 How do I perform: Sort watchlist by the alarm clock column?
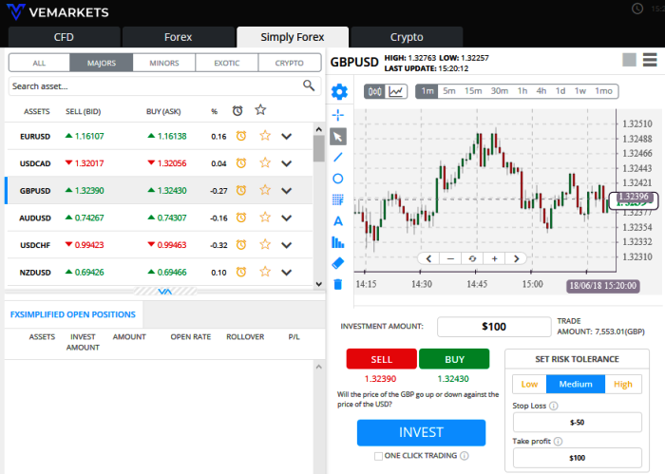[237, 110]
